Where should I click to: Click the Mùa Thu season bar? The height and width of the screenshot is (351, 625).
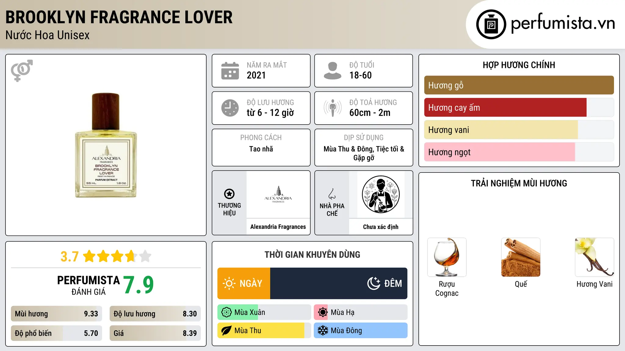[x=264, y=331]
